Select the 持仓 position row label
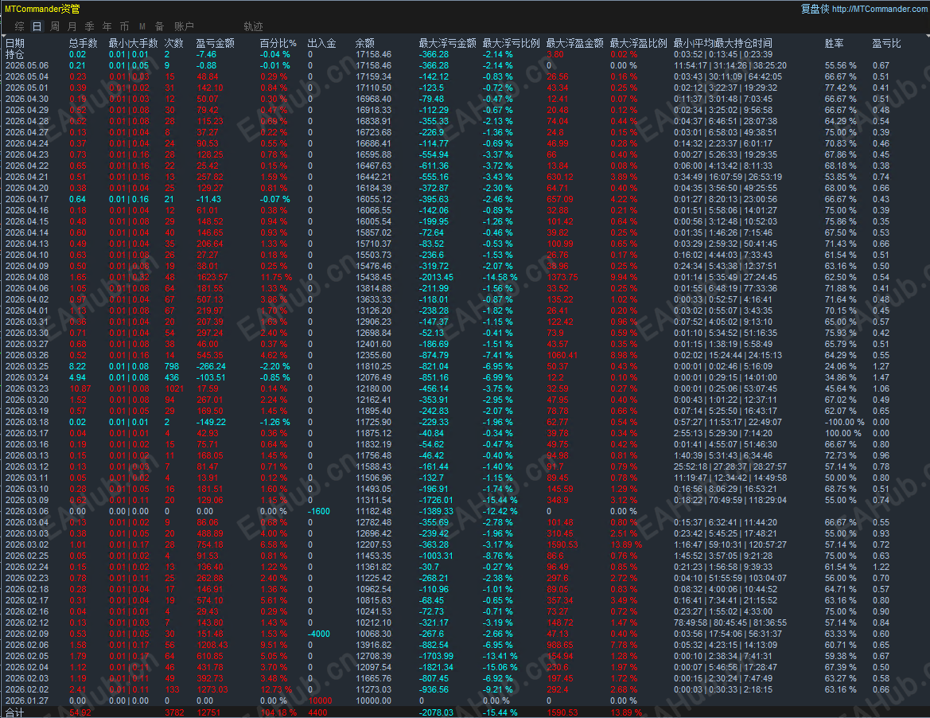Image resolution: width=930 pixels, height=718 pixels. tap(15, 55)
